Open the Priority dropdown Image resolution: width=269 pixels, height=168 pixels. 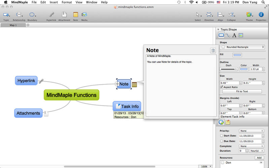(x=251, y=131)
